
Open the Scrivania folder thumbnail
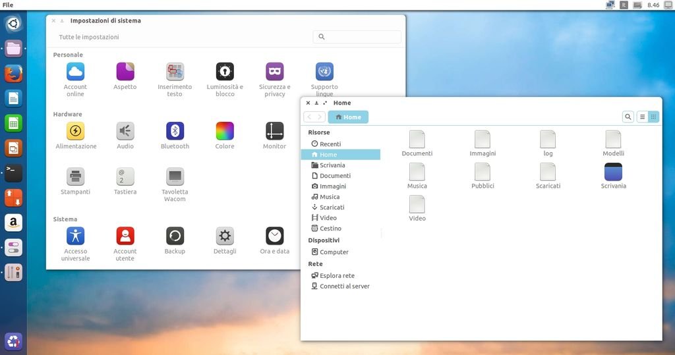pyautogui.click(x=613, y=173)
